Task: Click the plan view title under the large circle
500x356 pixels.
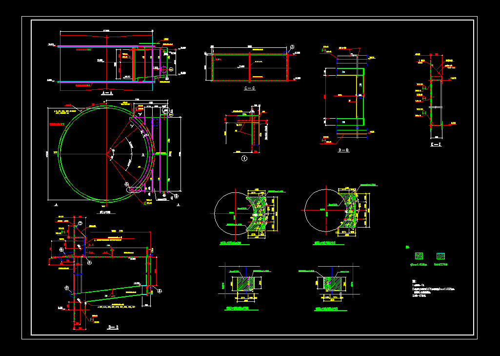Action: tap(105, 212)
